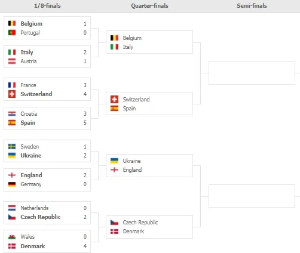The height and width of the screenshot is (253, 300).
Task: Select the Quarter-finals column header
Action: click(x=149, y=6)
